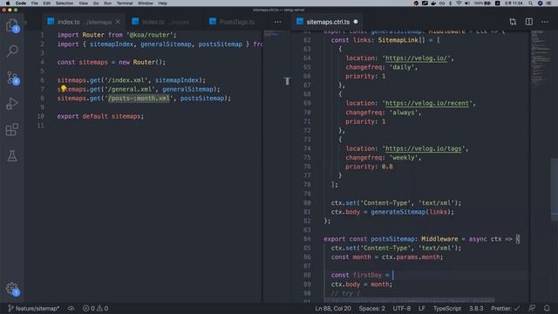
Task: Click Ln 88, Col 20 cursor position
Action: [333, 308]
